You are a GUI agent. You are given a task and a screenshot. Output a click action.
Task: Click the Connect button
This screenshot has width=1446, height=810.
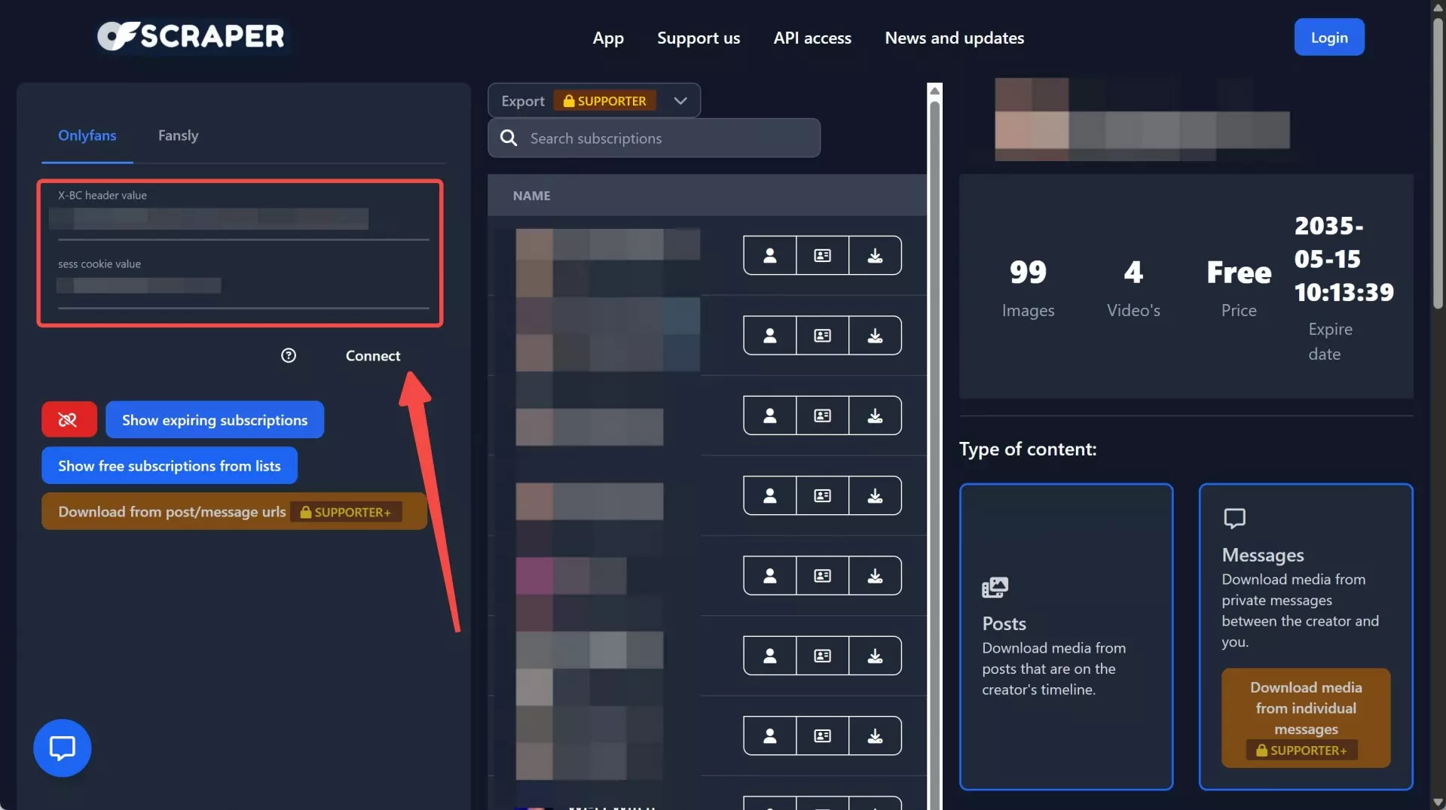pos(373,355)
